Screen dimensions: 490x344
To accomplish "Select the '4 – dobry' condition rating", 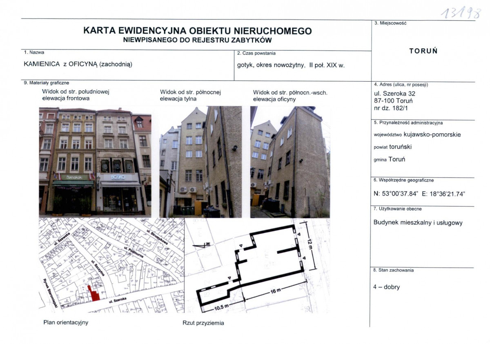I will [387, 287].
